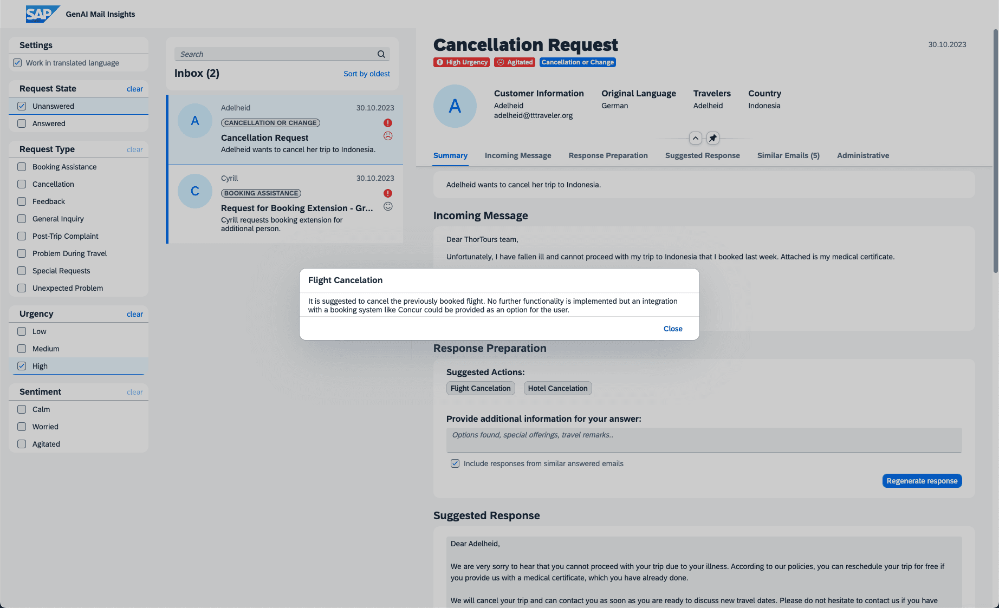Clear the Request State filter

[x=135, y=89]
